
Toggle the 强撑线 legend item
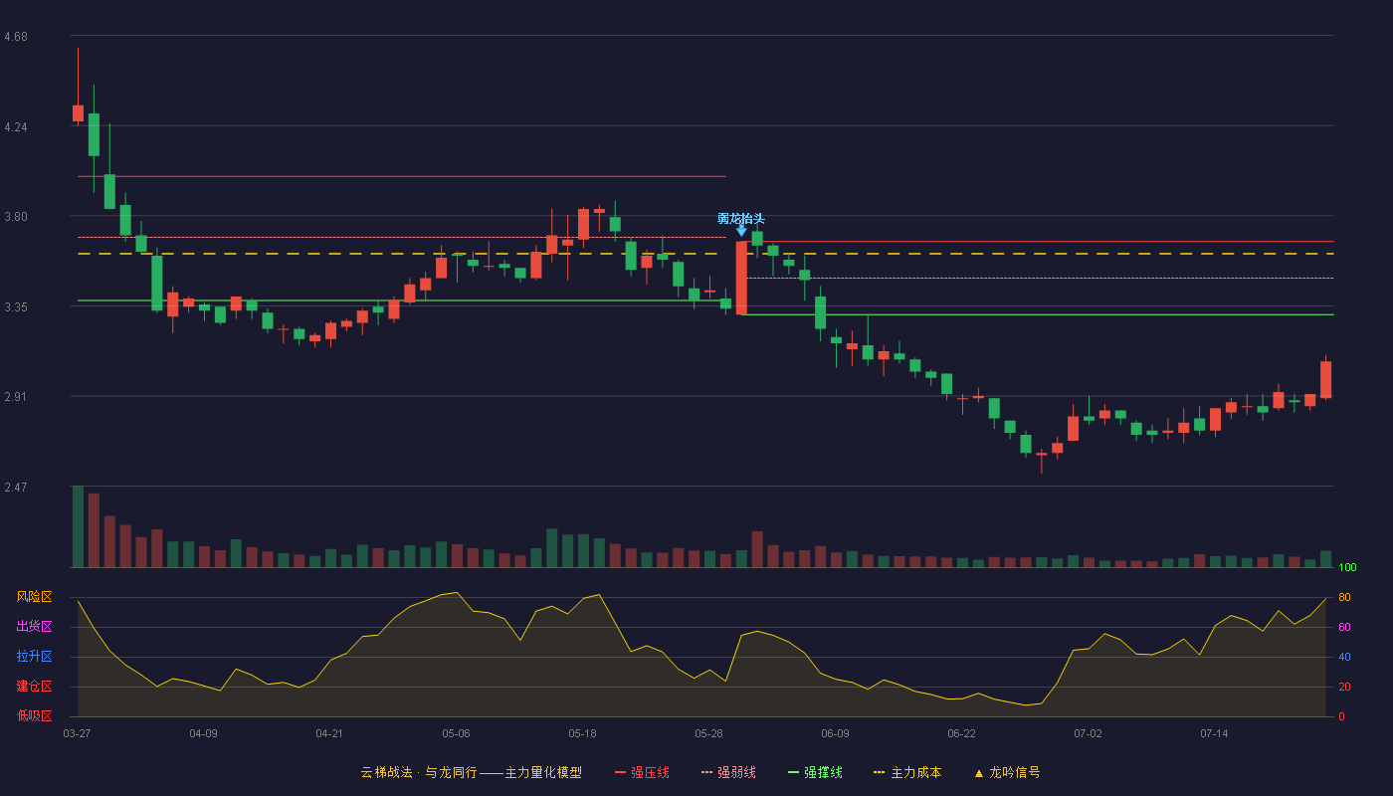pos(815,772)
